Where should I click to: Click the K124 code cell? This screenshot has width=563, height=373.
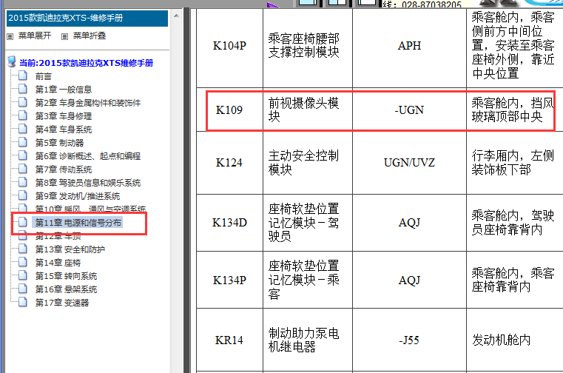click(230, 163)
